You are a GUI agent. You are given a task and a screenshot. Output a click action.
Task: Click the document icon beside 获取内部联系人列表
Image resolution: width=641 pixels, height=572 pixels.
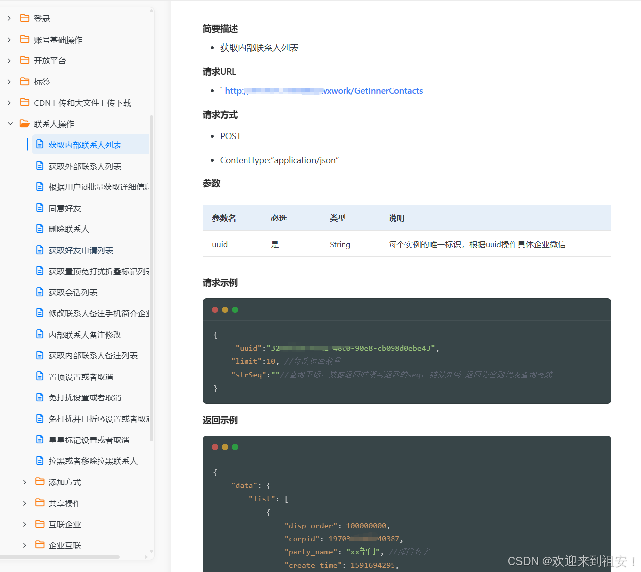(40, 144)
